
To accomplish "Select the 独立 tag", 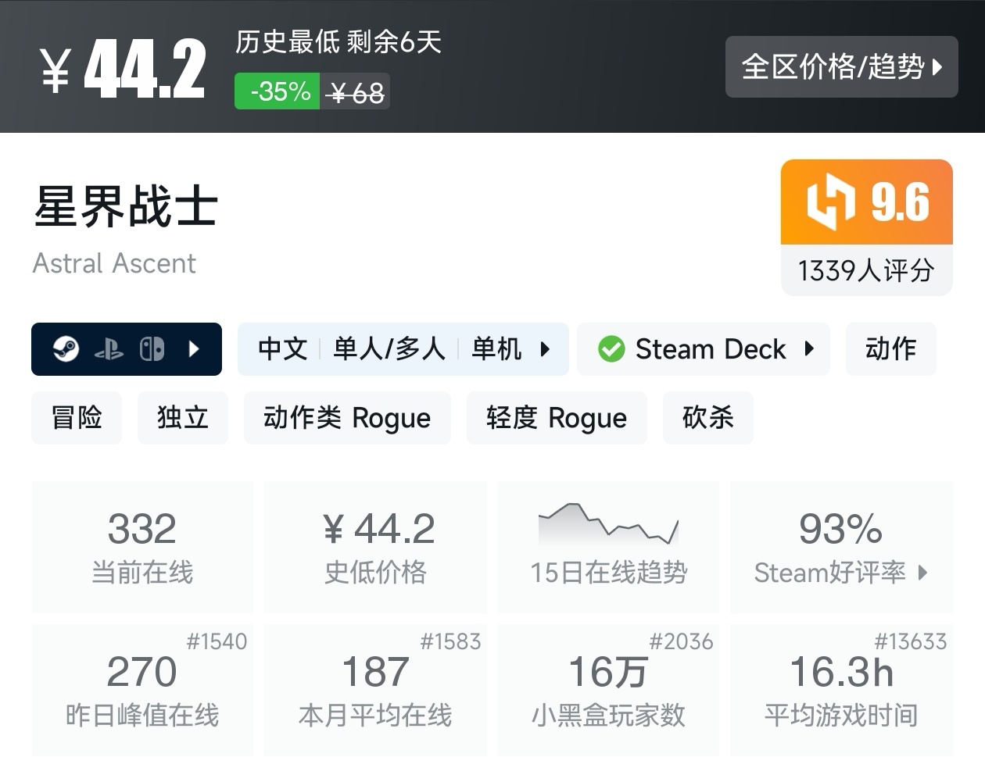I will (x=183, y=418).
